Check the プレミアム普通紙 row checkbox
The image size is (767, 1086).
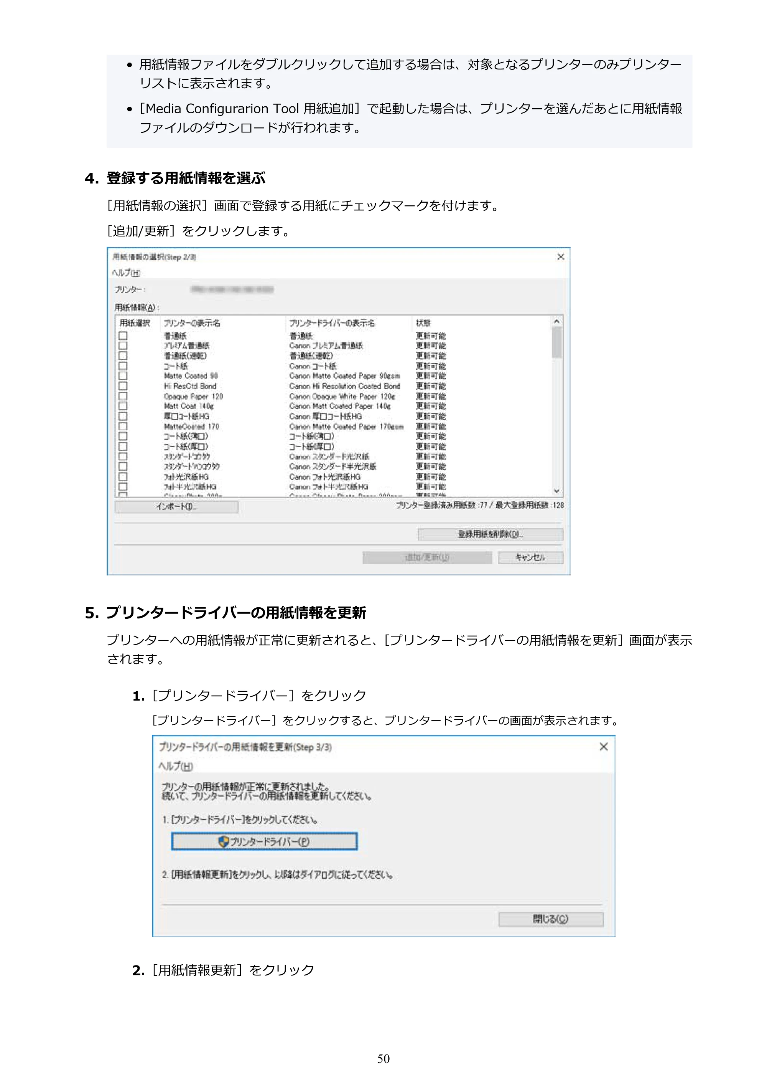[123, 346]
